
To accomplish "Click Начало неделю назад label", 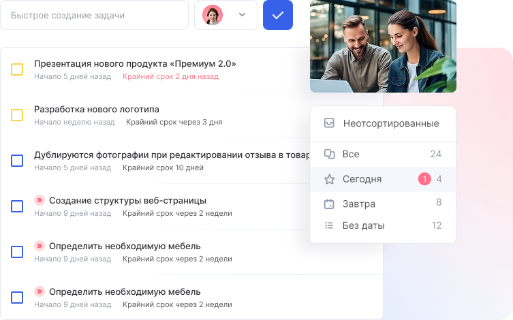I will coord(74,123).
